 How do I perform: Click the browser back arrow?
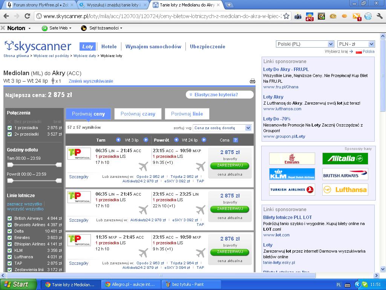[x=6, y=16]
